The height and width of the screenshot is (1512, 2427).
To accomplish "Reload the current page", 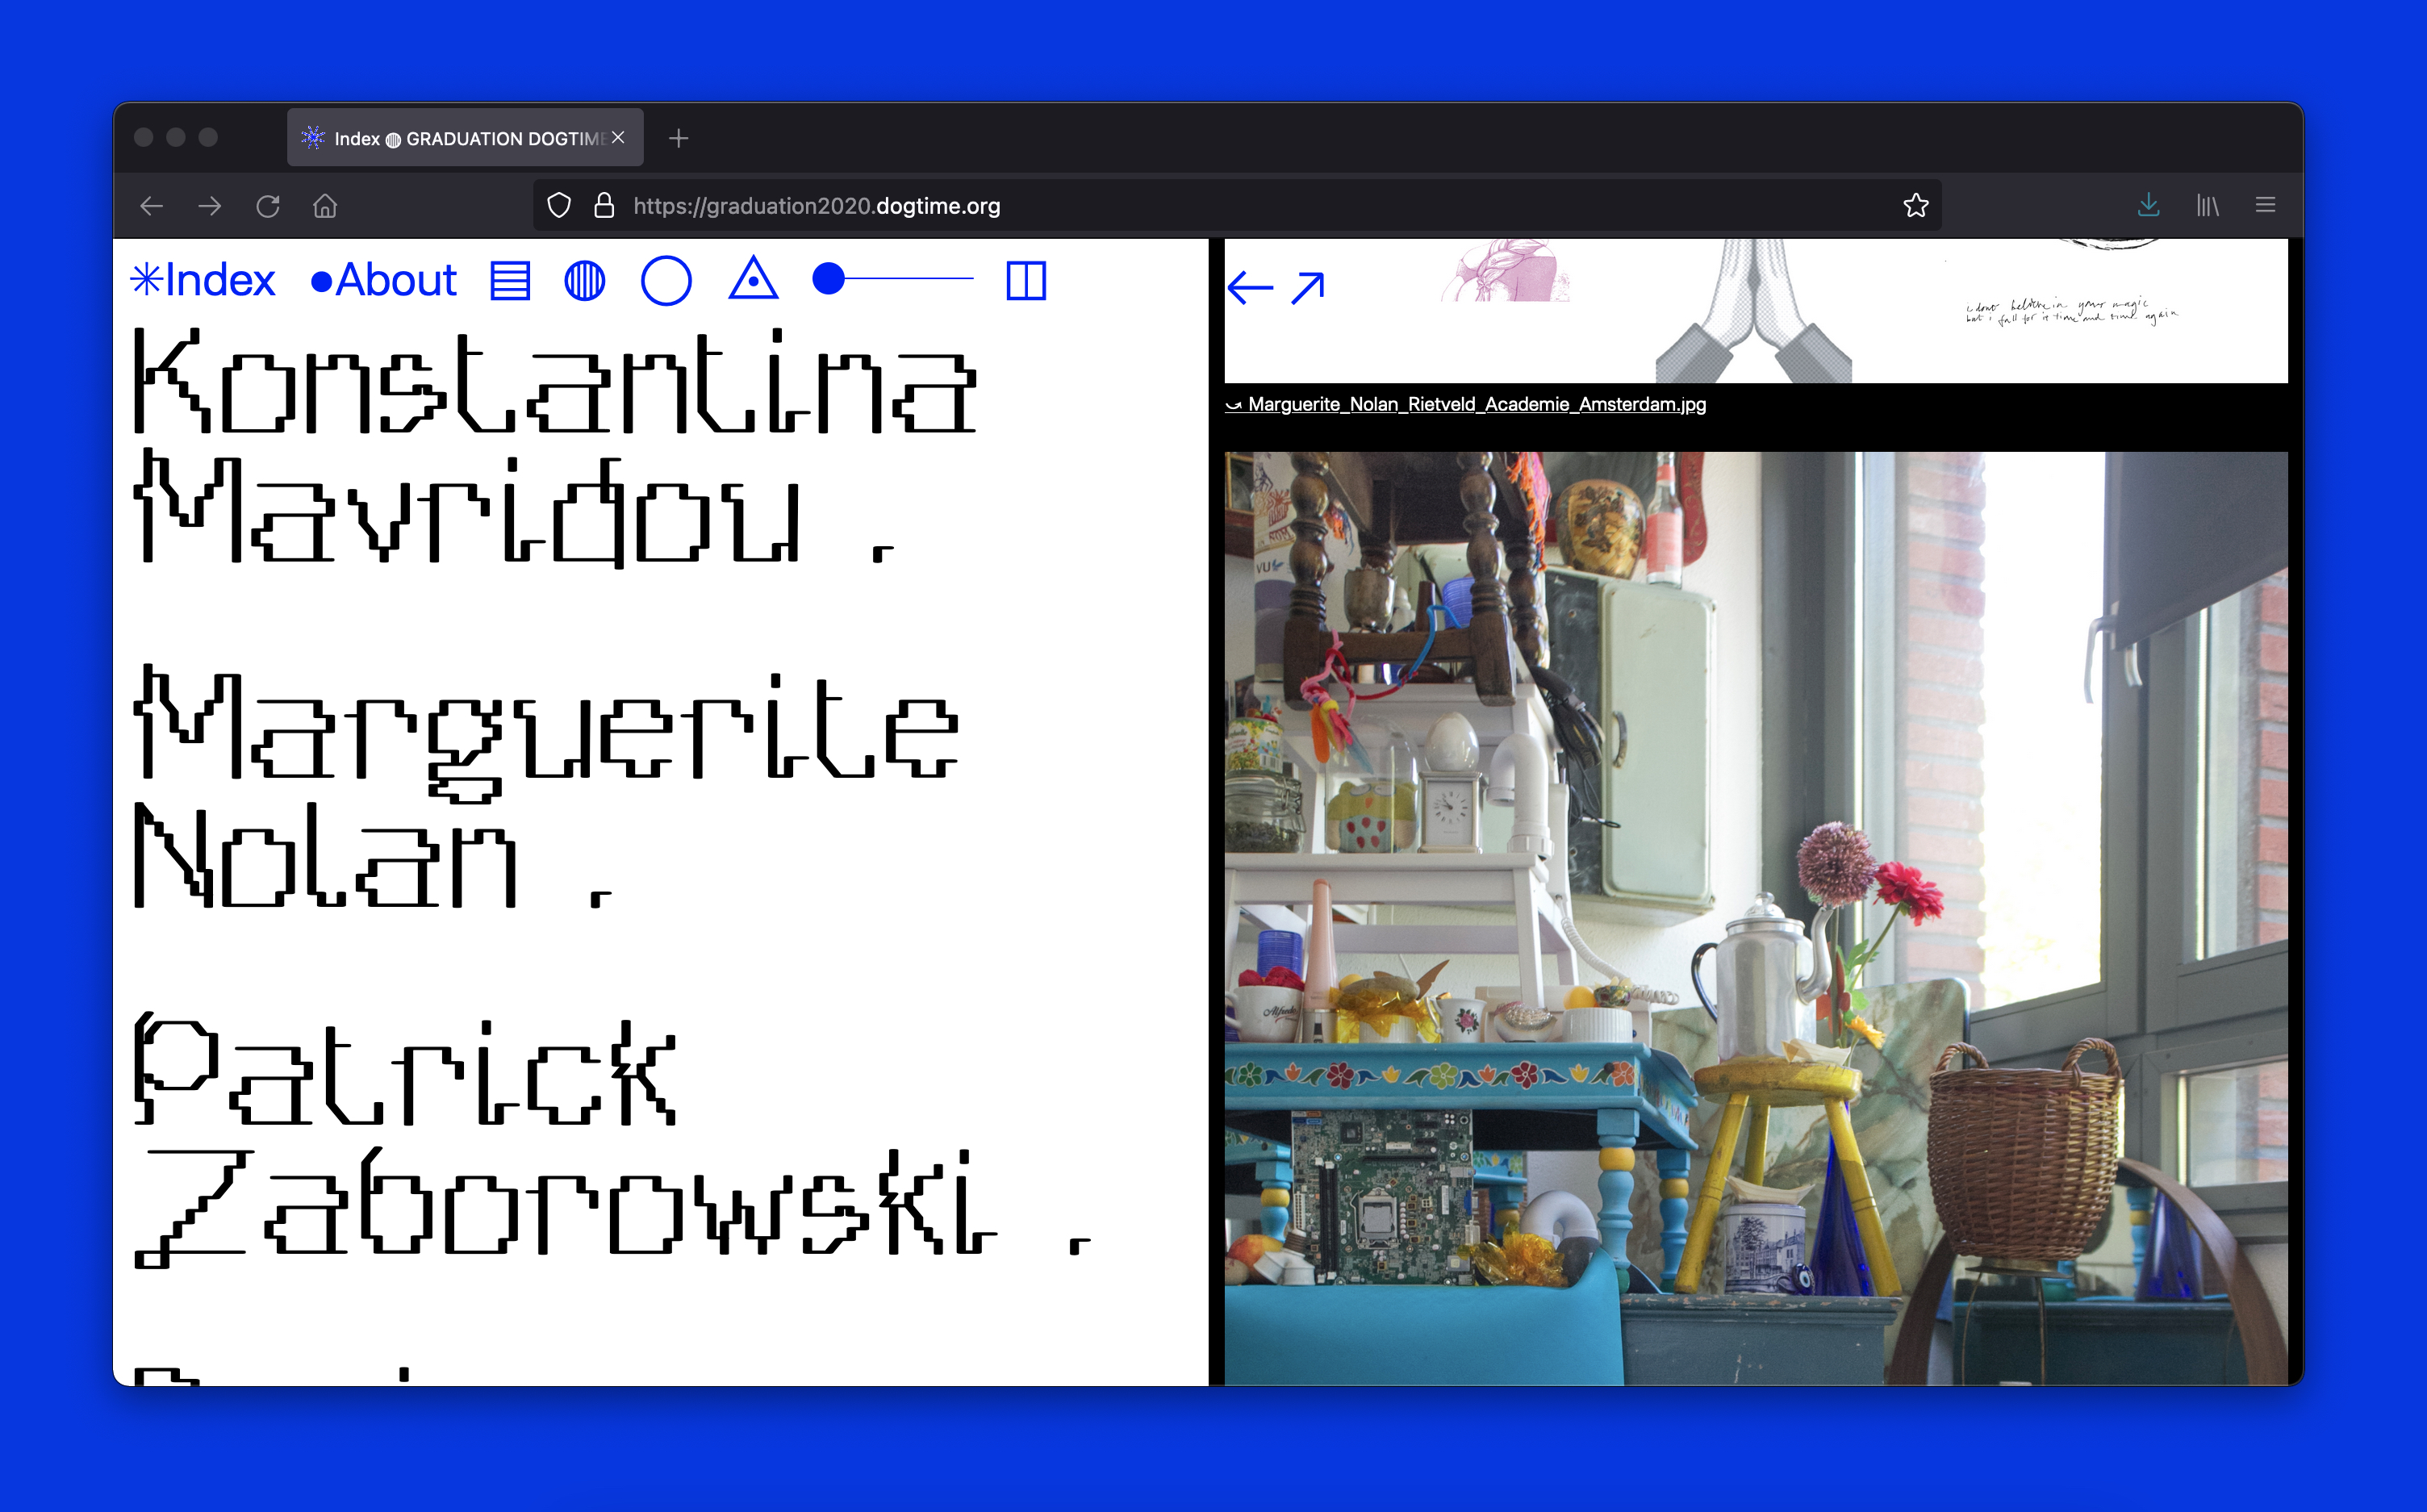I will pyautogui.click(x=267, y=206).
